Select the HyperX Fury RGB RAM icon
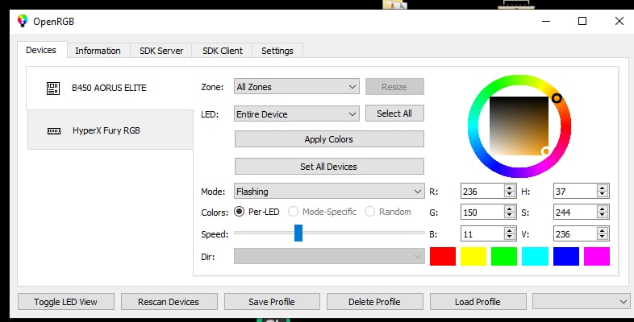634x322 pixels. point(54,130)
